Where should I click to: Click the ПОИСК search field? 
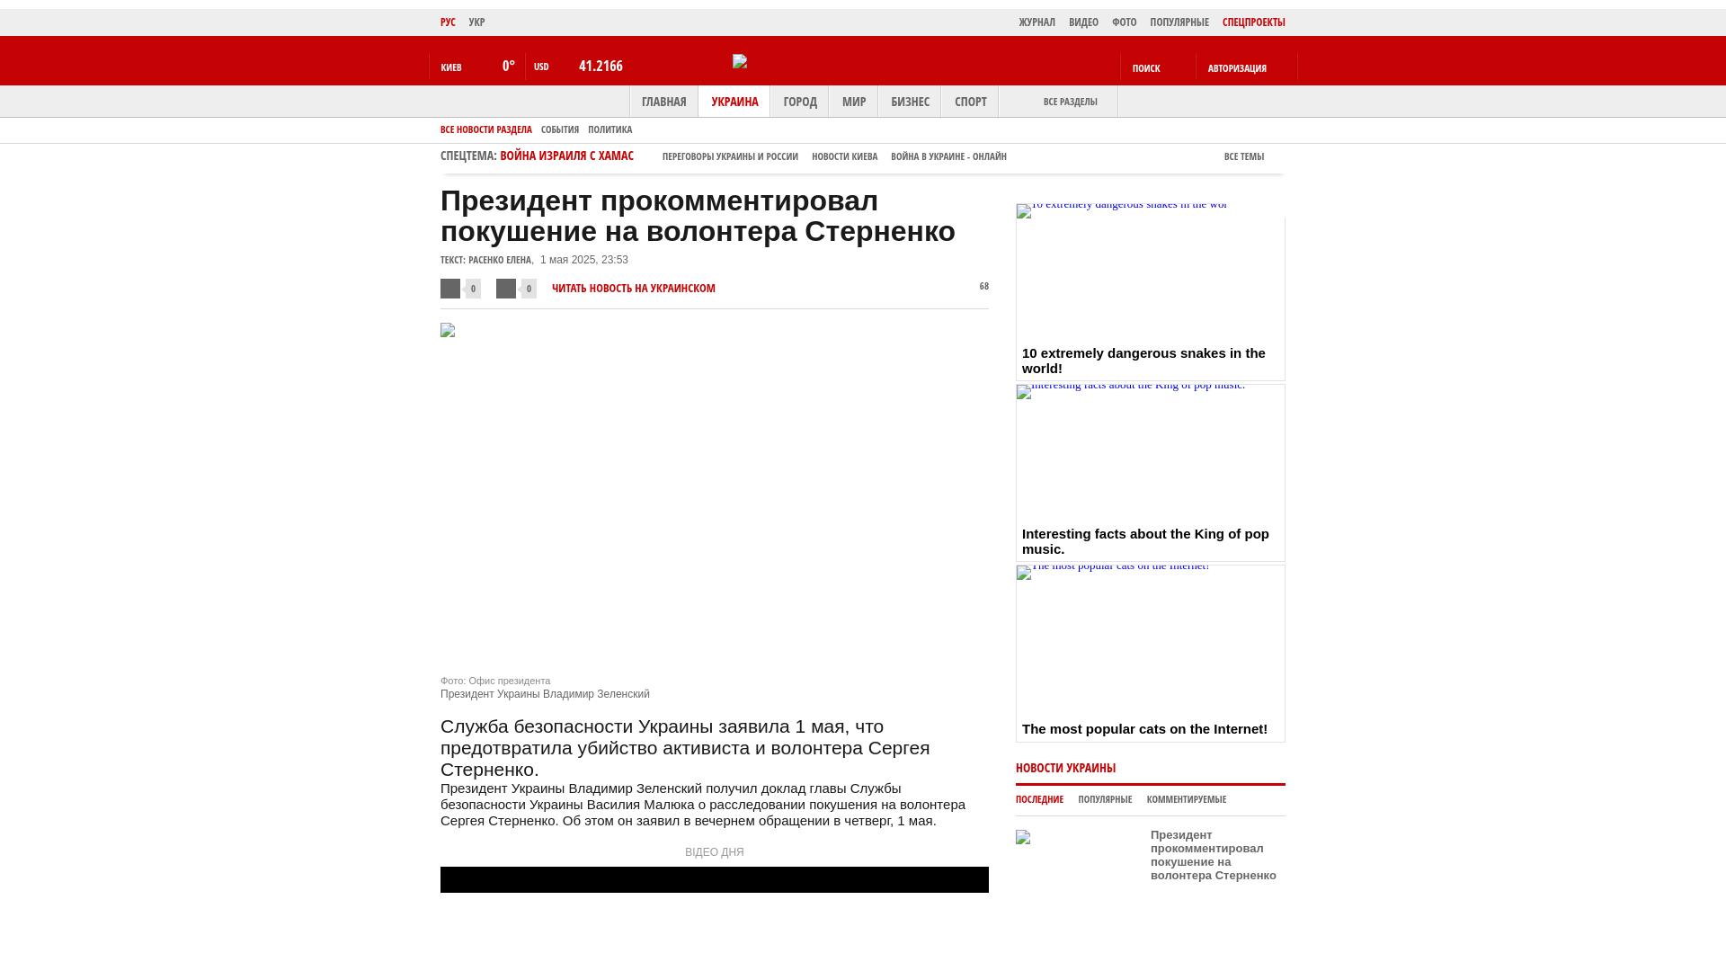[x=1146, y=68]
